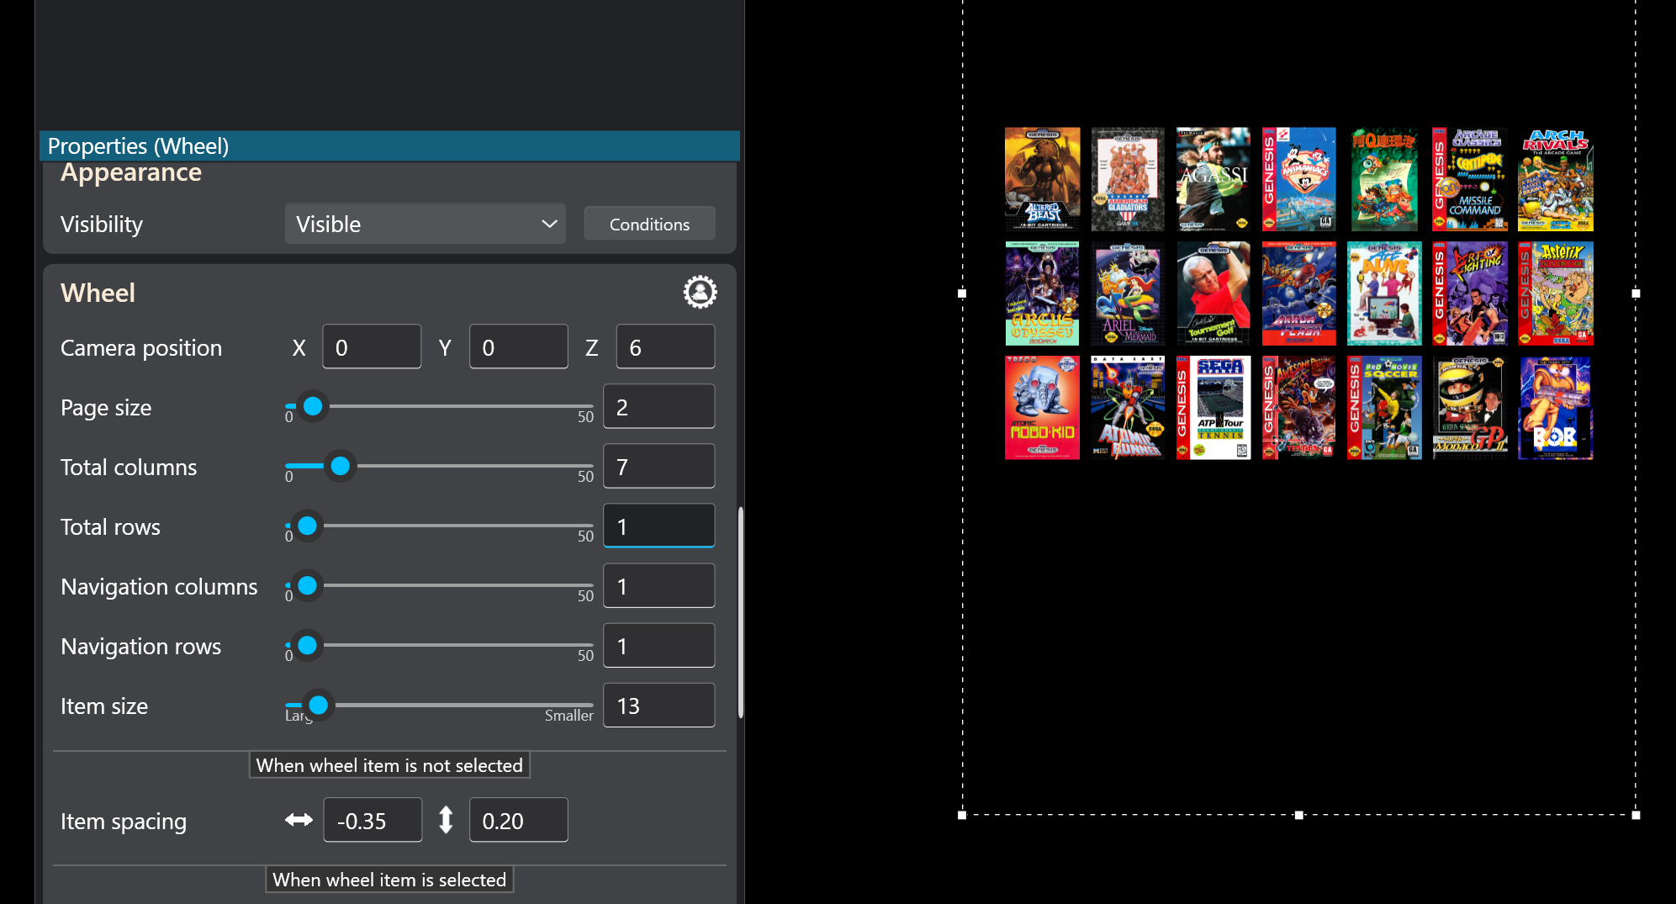Viewport: 1676px width, 904px height.
Task: Click the Properties (Wheel) title bar
Action: point(389,145)
